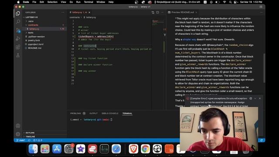Screen dimensions: 279x157
Task: Open the Extensions view
Action: (18, 47)
